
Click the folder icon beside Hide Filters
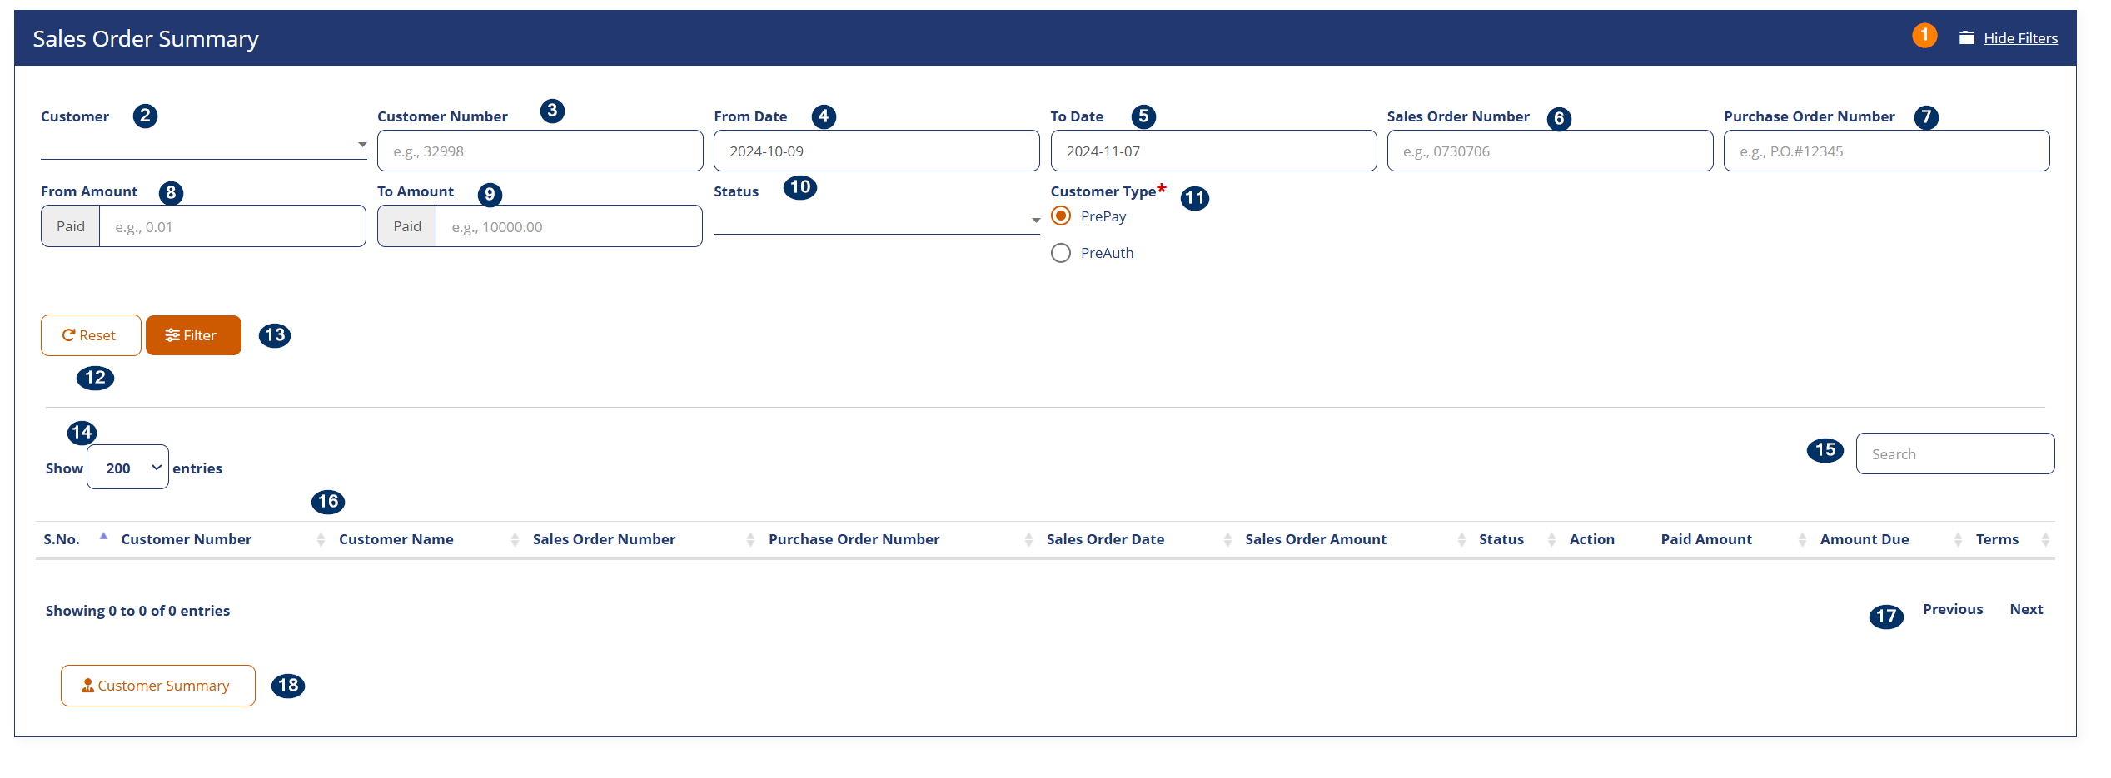coord(1966,38)
